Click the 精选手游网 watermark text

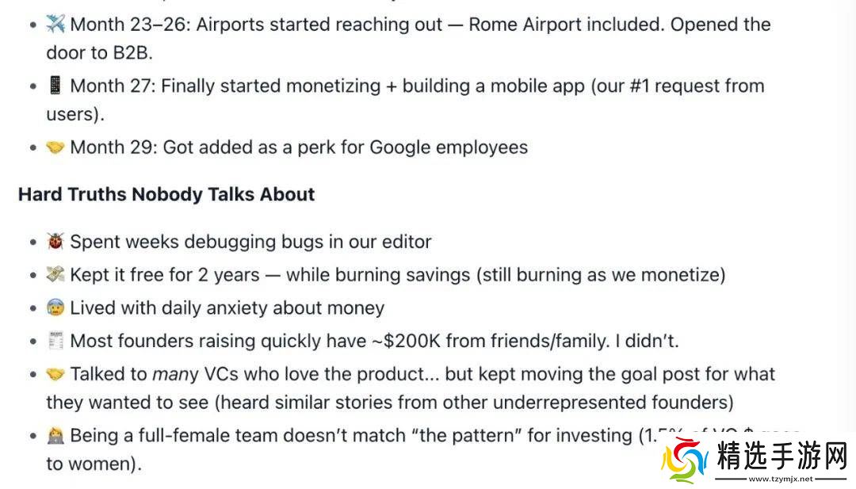click(x=781, y=457)
